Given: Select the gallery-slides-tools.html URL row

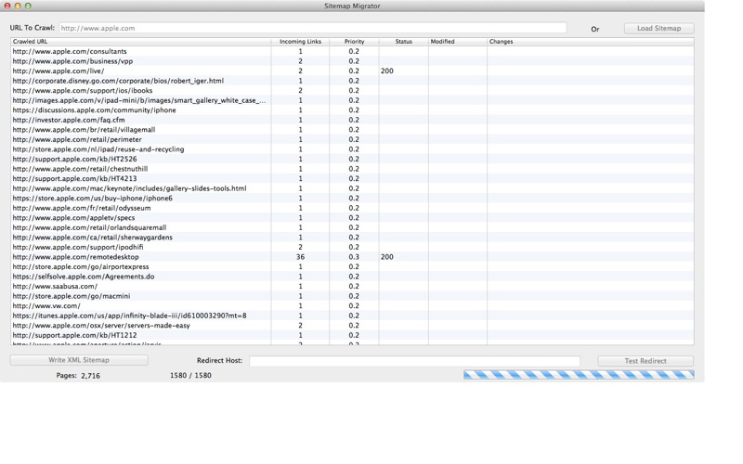Looking at the screenshot, I should [352, 188].
